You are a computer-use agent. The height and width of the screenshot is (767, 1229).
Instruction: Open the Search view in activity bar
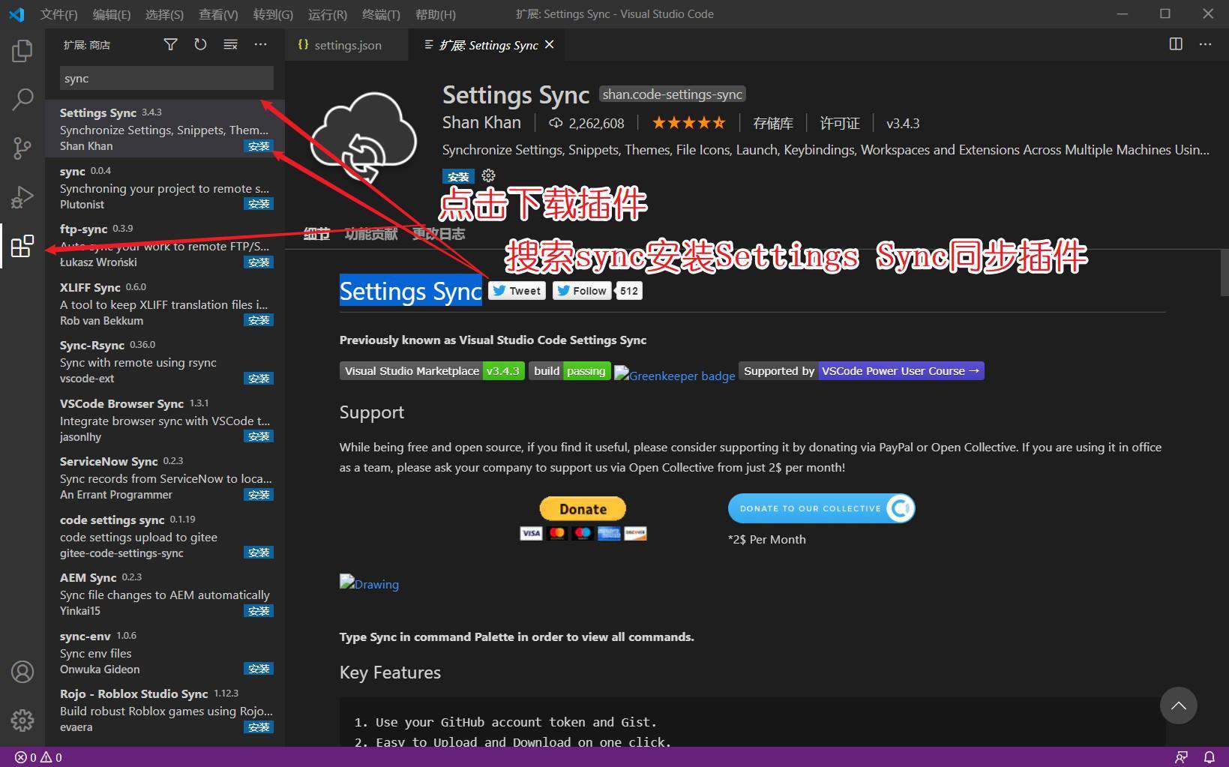tap(22, 99)
